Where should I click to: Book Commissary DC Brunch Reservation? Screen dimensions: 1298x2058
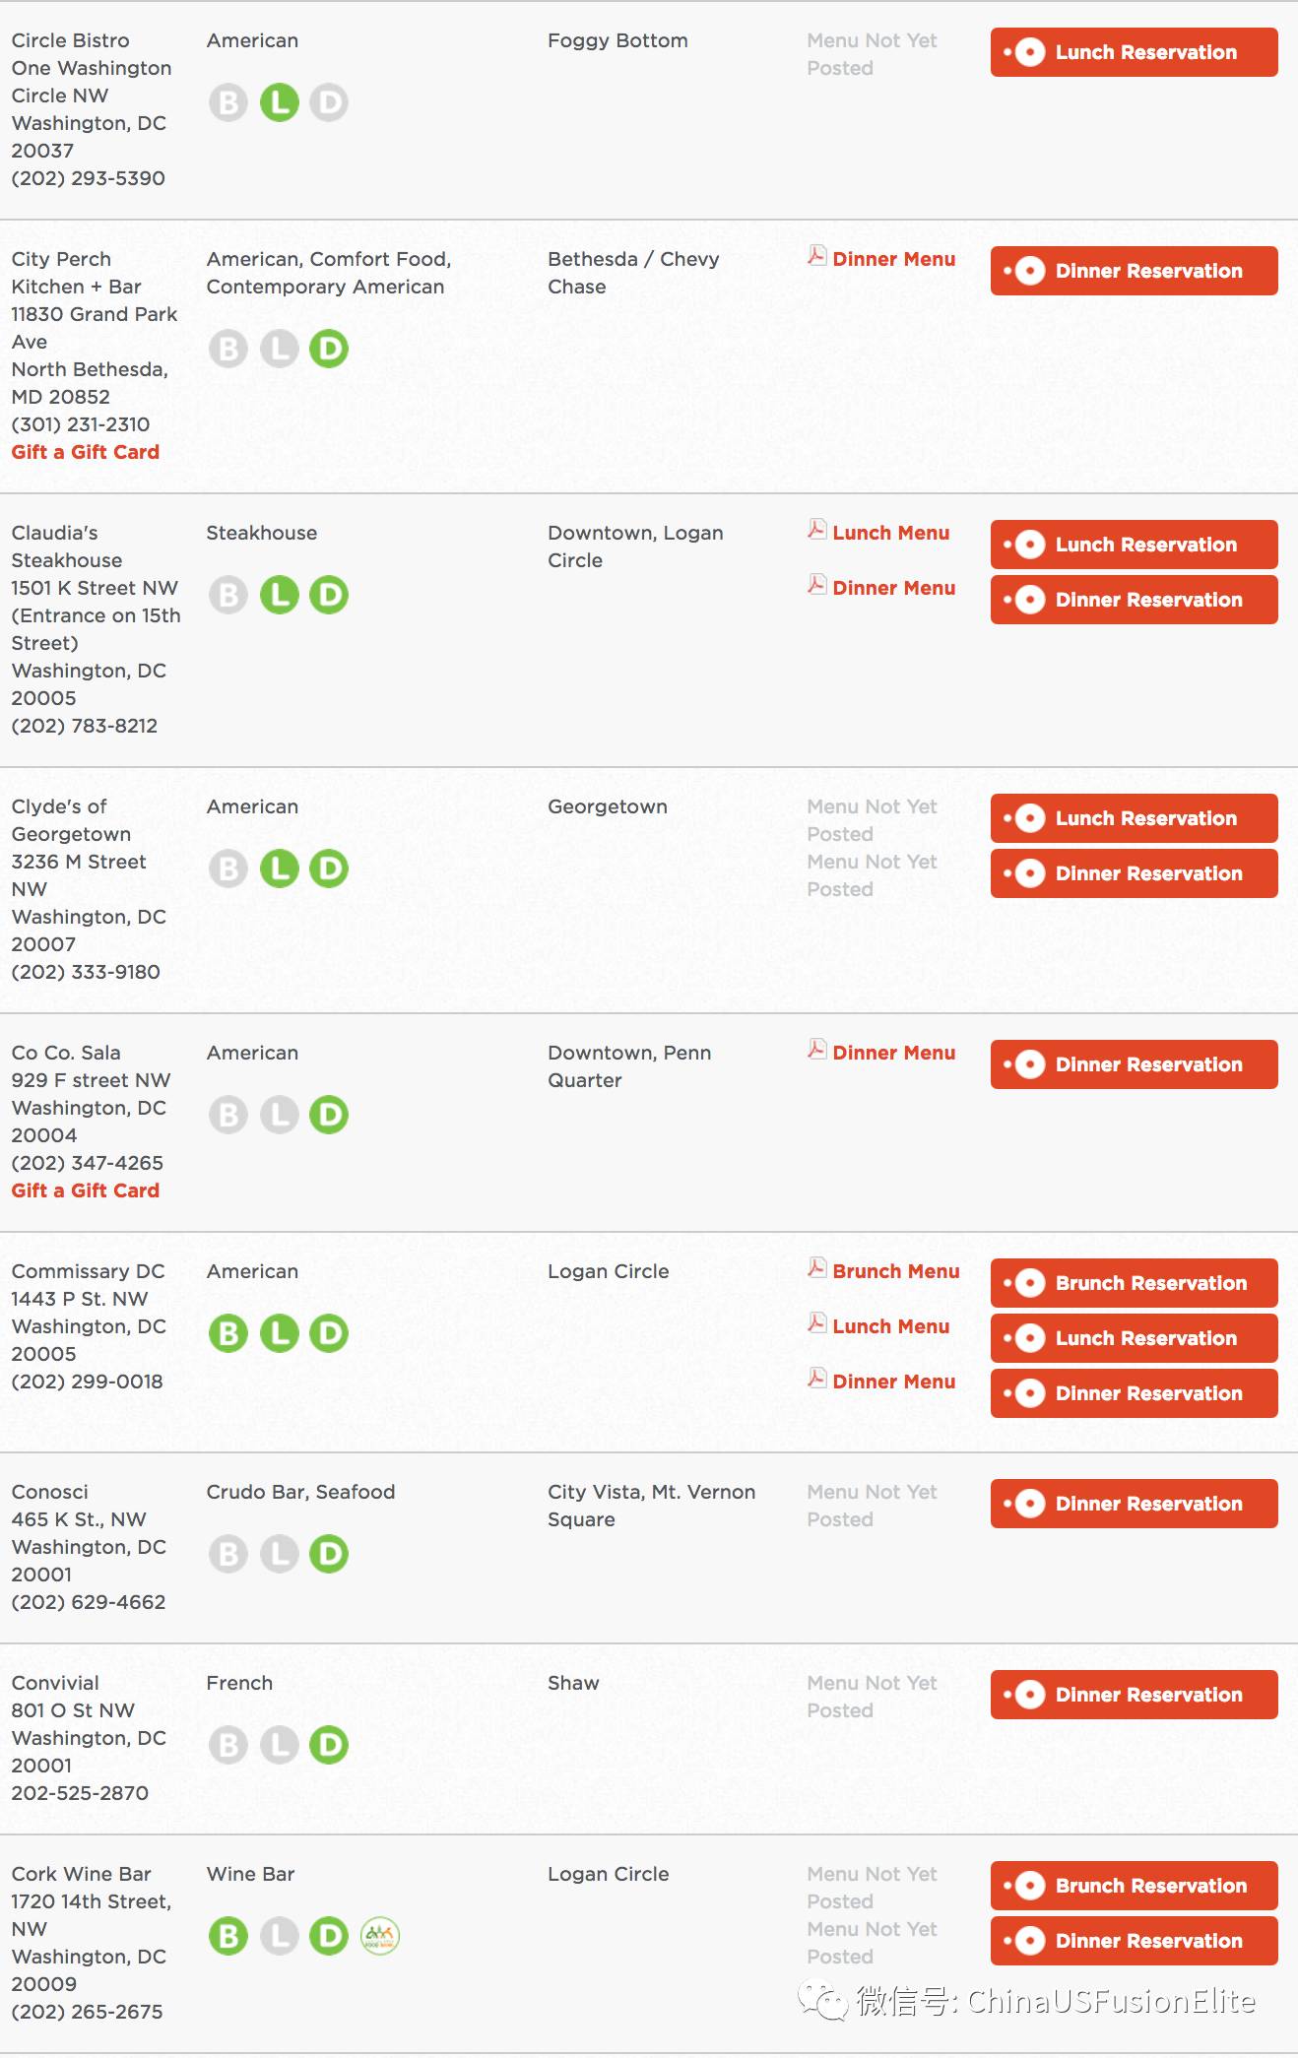point(1134,1283)
